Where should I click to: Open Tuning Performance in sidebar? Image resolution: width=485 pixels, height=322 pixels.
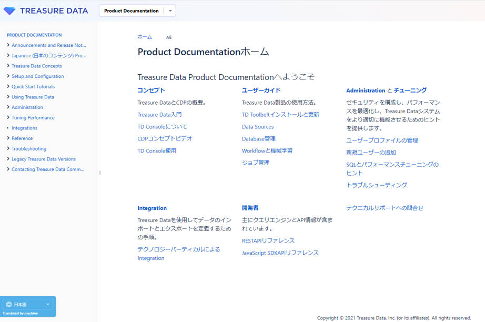tap(33, 117)
